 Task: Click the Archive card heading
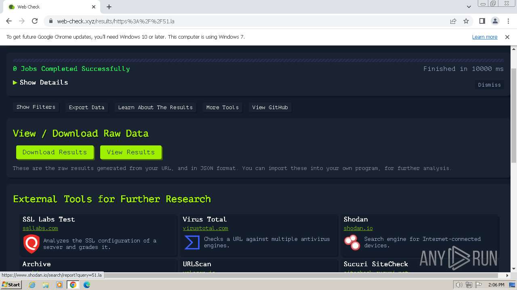tap(37, 264)
